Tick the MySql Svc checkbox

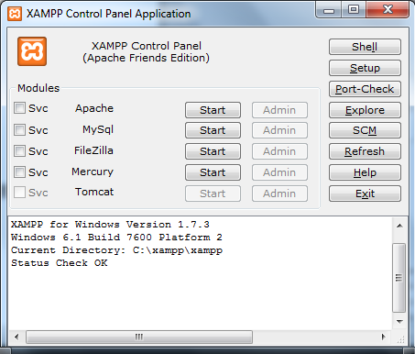click(x=19, y=129)
